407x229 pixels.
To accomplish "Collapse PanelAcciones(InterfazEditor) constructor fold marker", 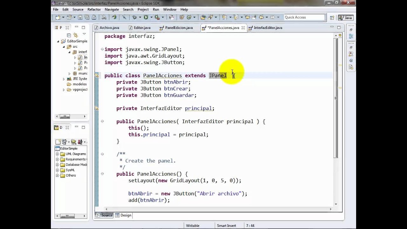I will click(x=102, y=121).
